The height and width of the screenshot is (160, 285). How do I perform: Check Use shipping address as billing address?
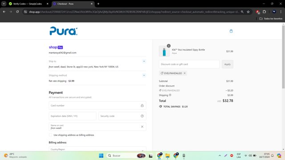coord(50,135)
